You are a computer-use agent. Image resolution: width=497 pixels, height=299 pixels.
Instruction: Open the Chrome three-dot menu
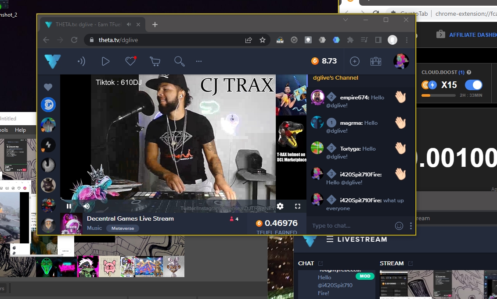pos(407,40)
